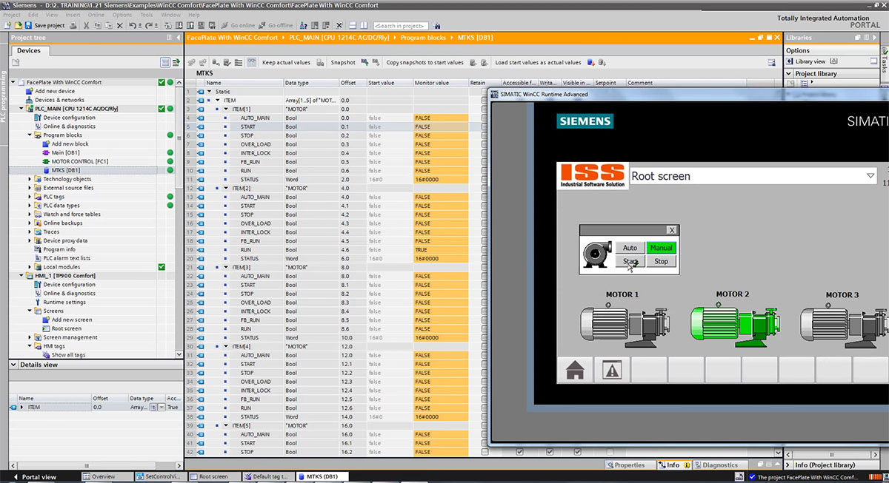
Task: Click the find binoculars icon beside search box
Action: [437, 25]
